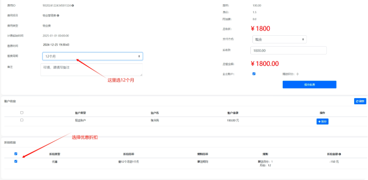
Task: Open the 支付方式 payment method dropdown
Action: (279, 39)
